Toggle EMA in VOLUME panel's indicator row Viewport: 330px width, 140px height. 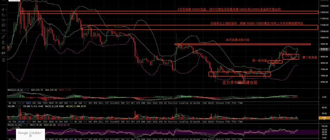tap(14, 121)
